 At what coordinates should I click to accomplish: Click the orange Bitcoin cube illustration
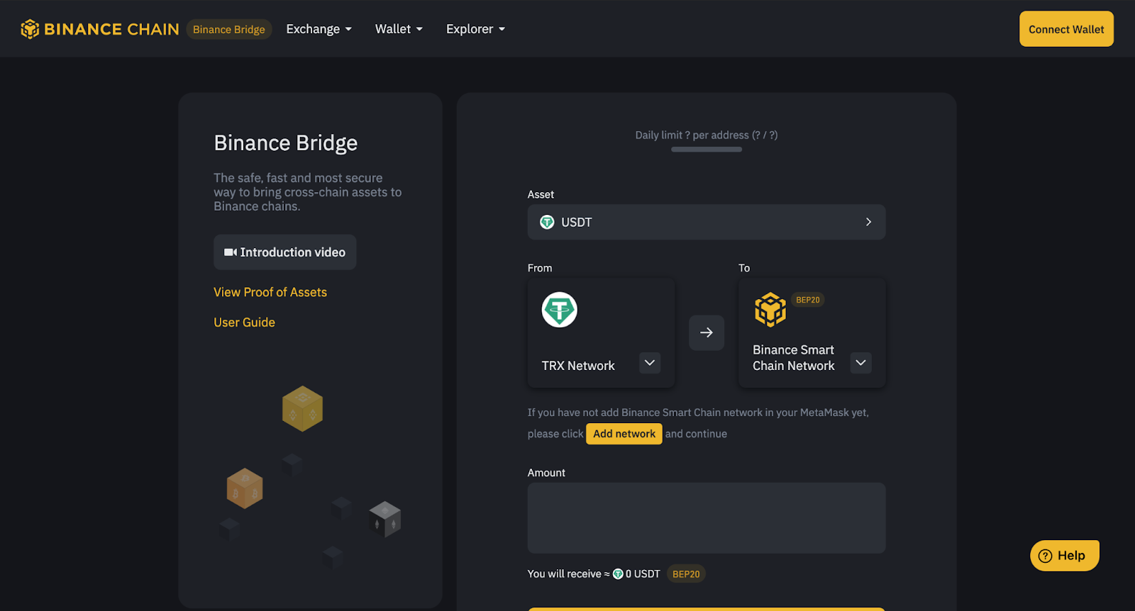tap(245, 488)
